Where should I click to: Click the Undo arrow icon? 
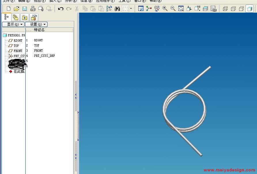(x=61, y=9)
